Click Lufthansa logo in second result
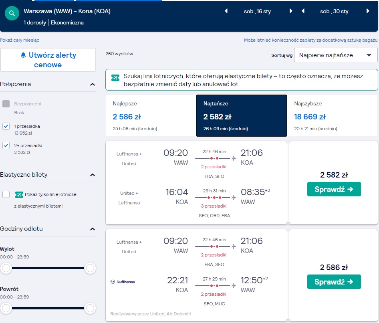379x323 pixels. tap(123, 282)
